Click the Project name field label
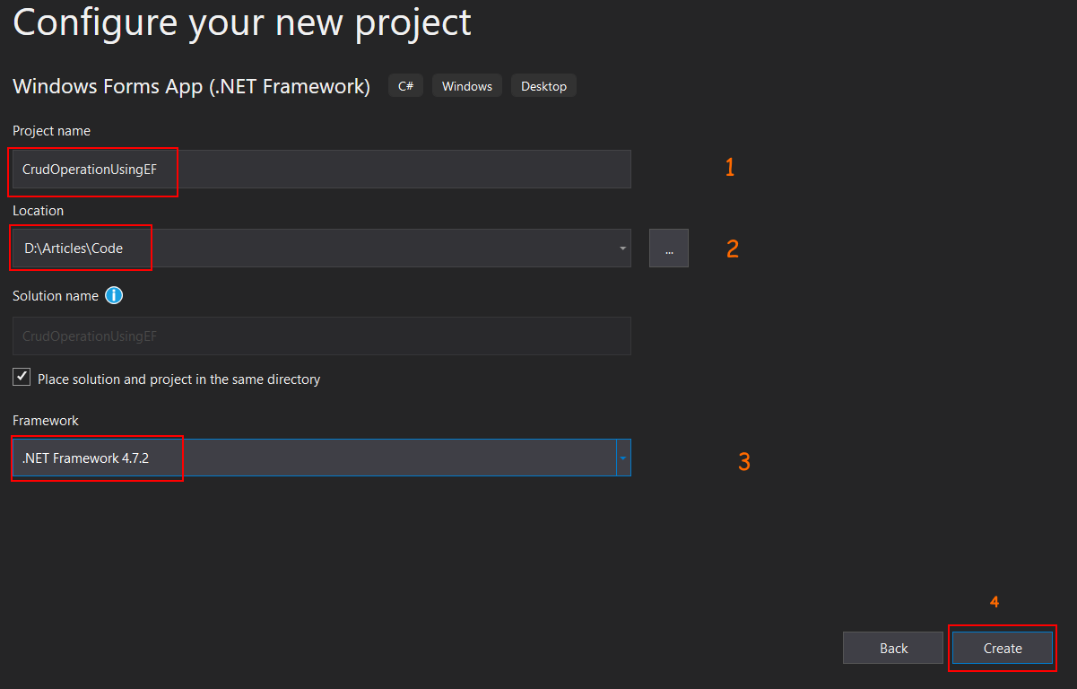 [x=51, y=131]
